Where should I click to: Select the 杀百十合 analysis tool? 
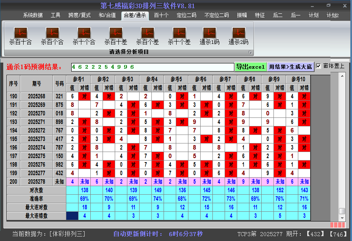pos(20,35)
